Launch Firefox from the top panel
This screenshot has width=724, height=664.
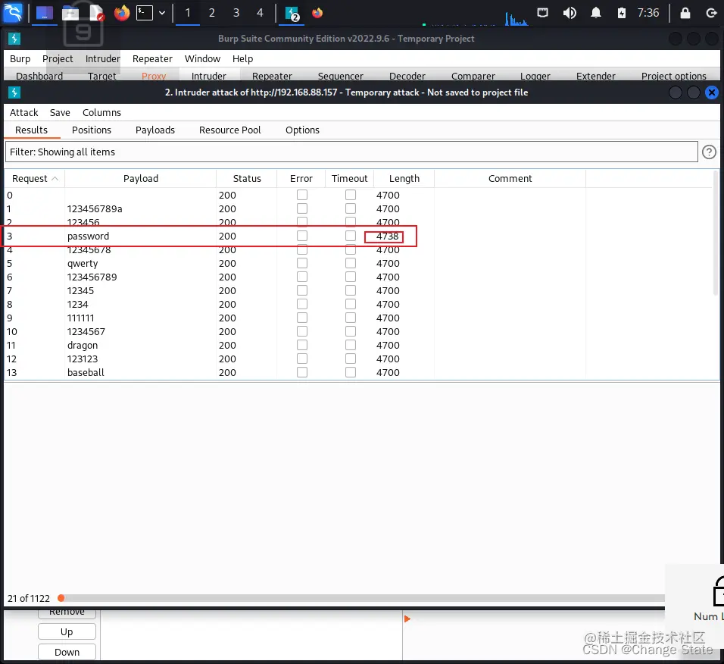[x=122, y=13]
